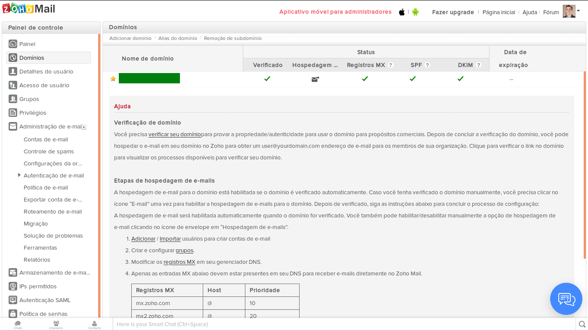Screen dimensions: 588x330
Task: Expand the Autenticação de e-mail triangle
Action: tap(19, 175)
